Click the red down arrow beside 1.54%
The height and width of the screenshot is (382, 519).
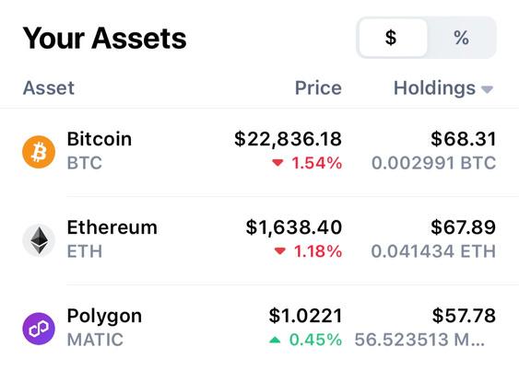[x=277, y=163]
